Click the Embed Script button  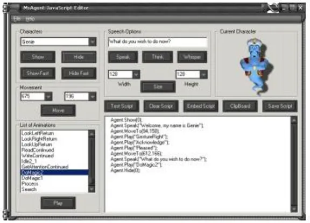point(201,106)
